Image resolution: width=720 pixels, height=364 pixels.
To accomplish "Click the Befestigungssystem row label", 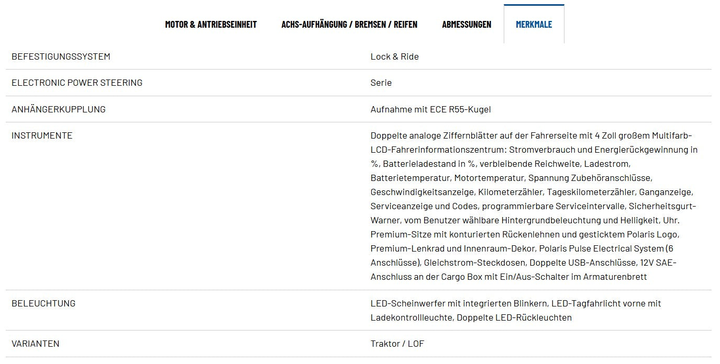I will [x=61, y=56].
